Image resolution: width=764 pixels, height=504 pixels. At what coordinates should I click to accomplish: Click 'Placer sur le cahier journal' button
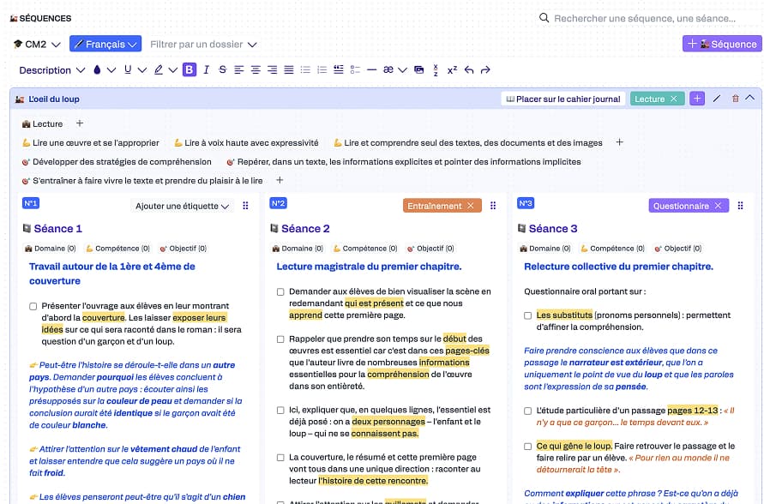tap(562, 99)
